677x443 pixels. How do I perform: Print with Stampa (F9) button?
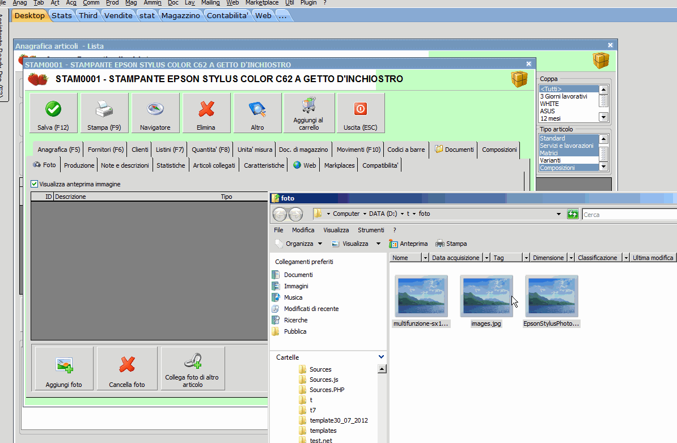click(104, 113)
